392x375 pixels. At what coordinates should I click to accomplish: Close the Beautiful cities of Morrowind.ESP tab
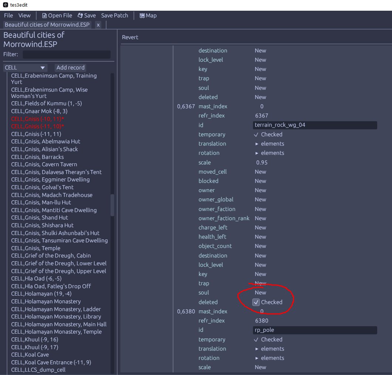pos(98,25)
